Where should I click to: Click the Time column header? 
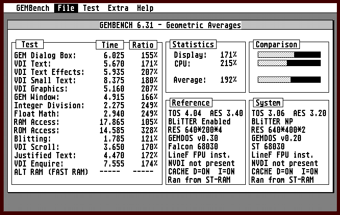110,45
